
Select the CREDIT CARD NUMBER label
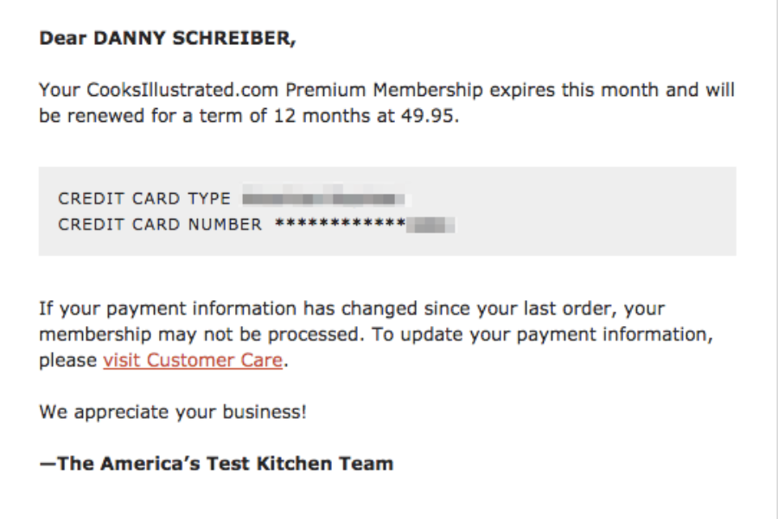[x=160, y=225]
